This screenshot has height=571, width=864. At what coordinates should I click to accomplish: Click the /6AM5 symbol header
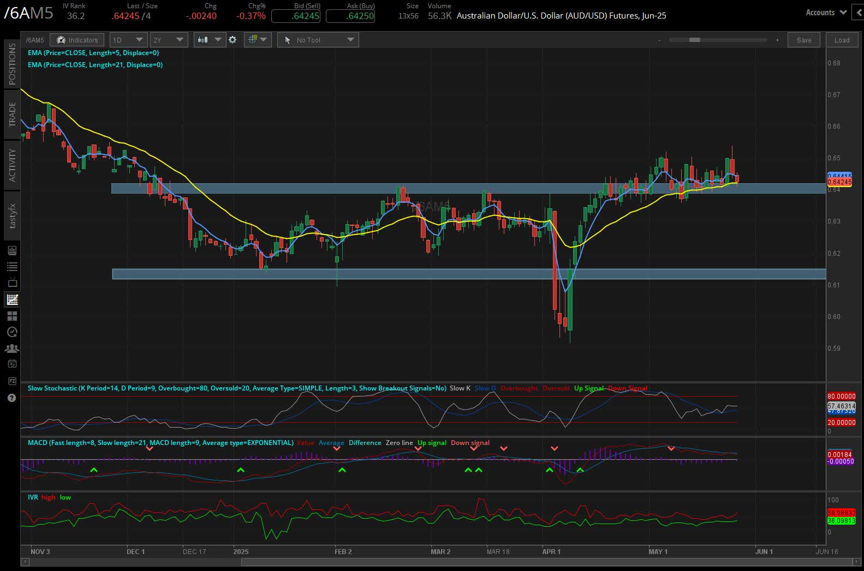28,13
